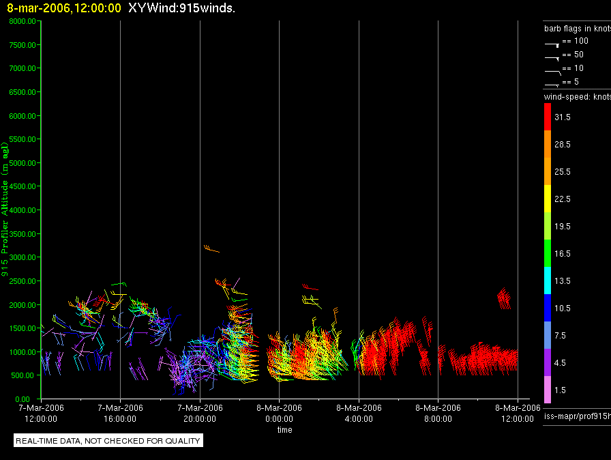Pick the purple 4.5 knots swatch
The width and height of the screenshot is (611, 460).
click(548, 362)
